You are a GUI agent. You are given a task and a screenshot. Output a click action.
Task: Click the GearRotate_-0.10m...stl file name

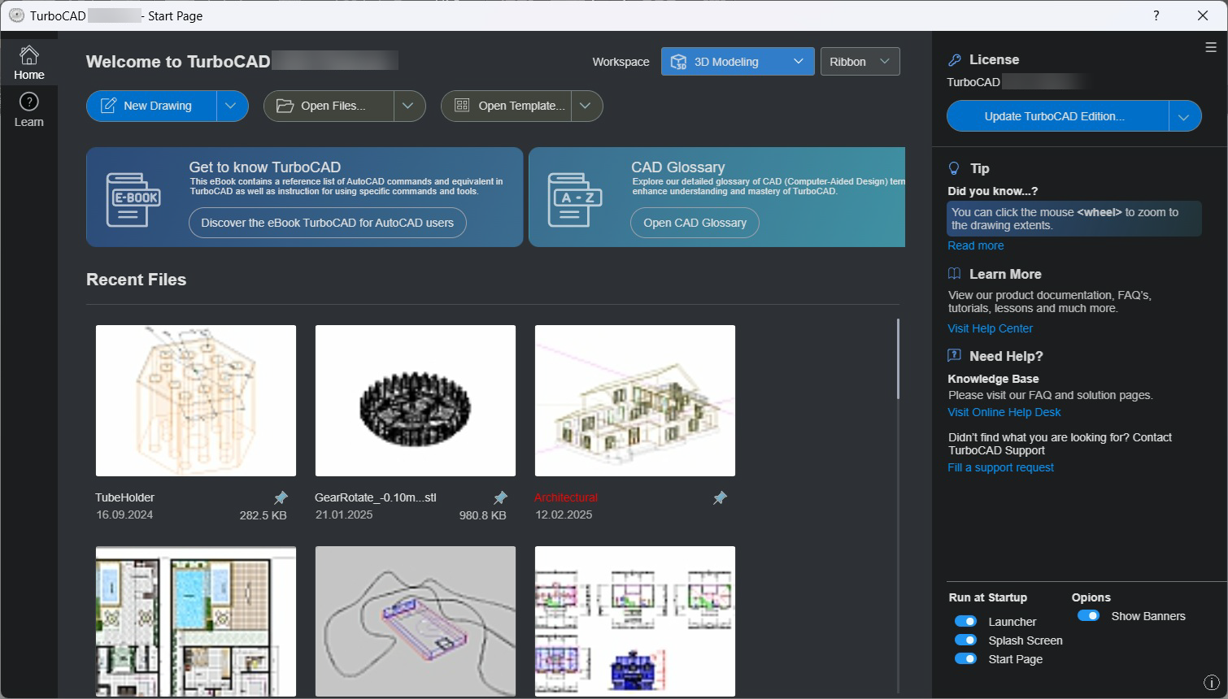tap(376, 497)
